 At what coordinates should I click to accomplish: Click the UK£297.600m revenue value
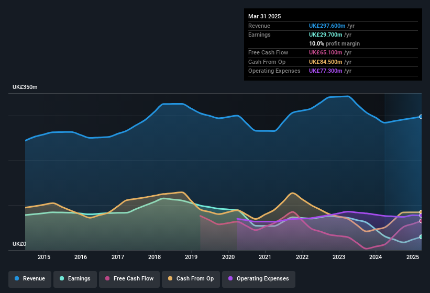327,26
